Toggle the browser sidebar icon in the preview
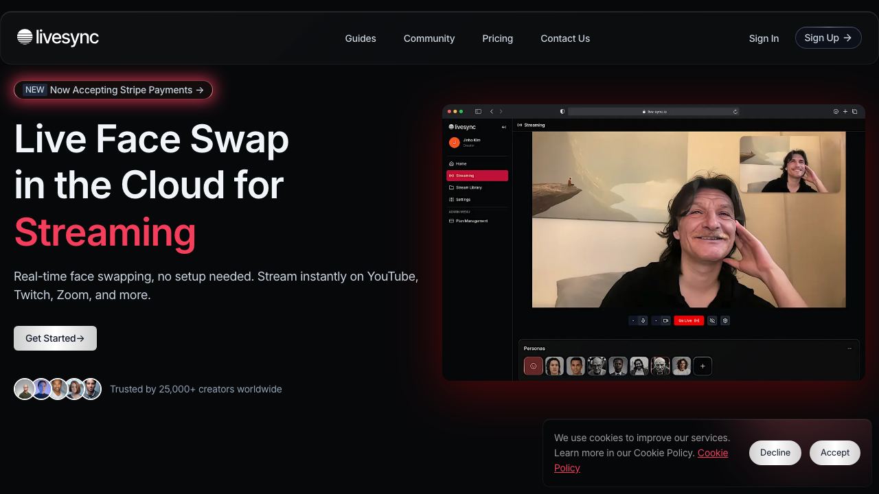The image size is (879, 494). [x=478, y=111]
